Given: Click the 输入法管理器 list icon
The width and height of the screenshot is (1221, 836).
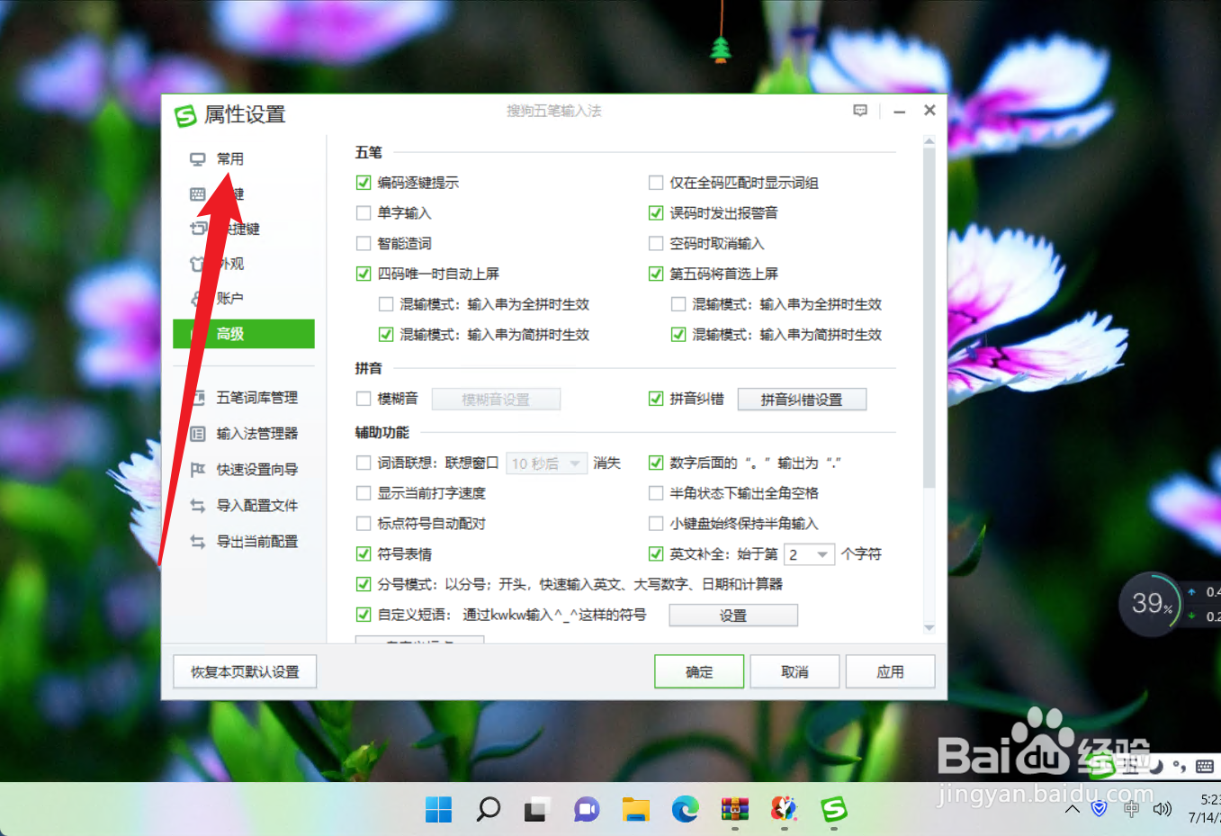Looking at the screenshot, I should click(198, 433).
